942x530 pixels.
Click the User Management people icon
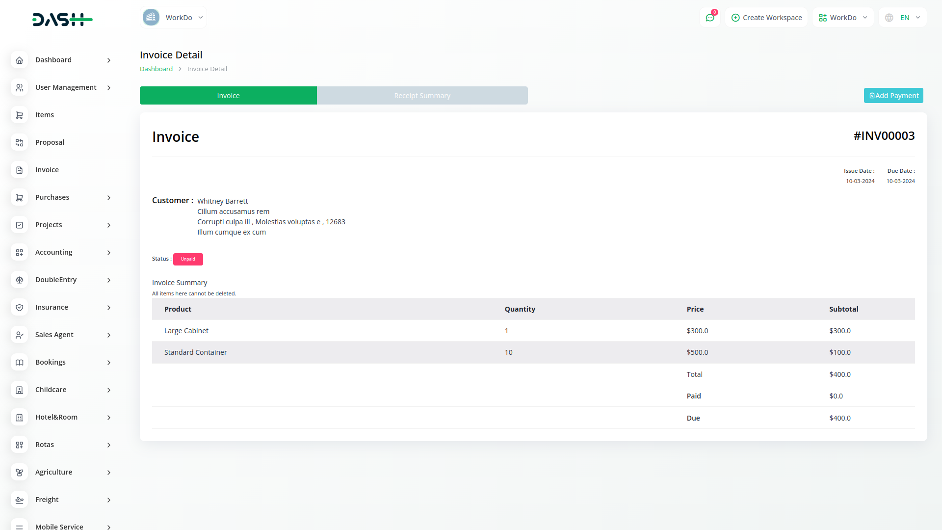pos(19,87)
